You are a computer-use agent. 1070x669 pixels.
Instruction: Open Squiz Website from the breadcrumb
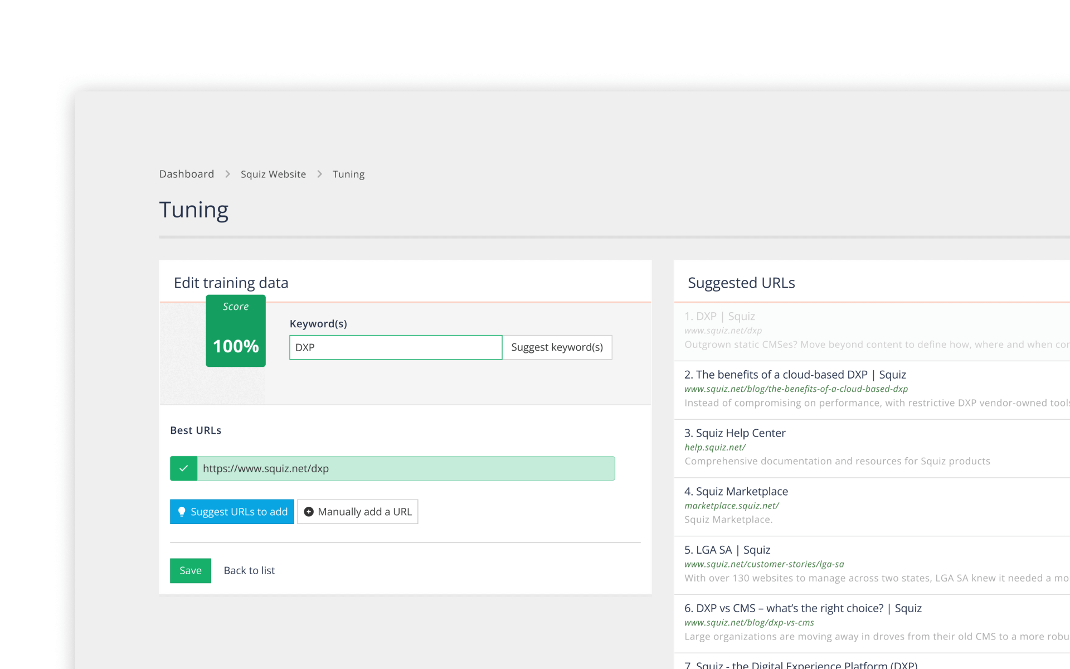point(273,174)
